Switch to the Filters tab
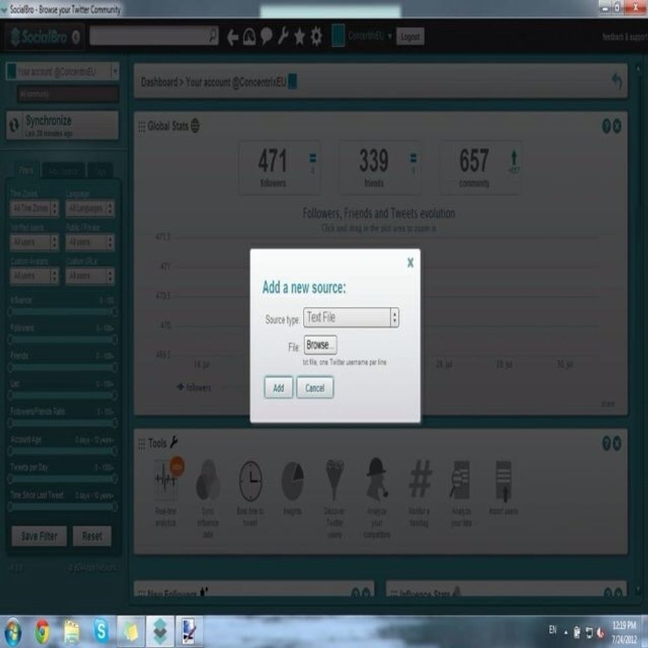 tap(26, 171)
